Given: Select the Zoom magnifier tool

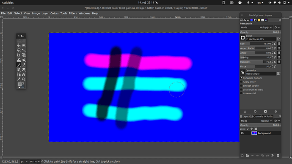Looking at the screenshot, I should (24, 79).
